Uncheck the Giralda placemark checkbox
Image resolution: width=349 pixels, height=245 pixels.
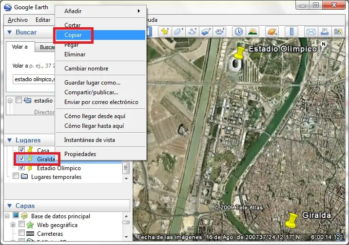coord(21,158)
